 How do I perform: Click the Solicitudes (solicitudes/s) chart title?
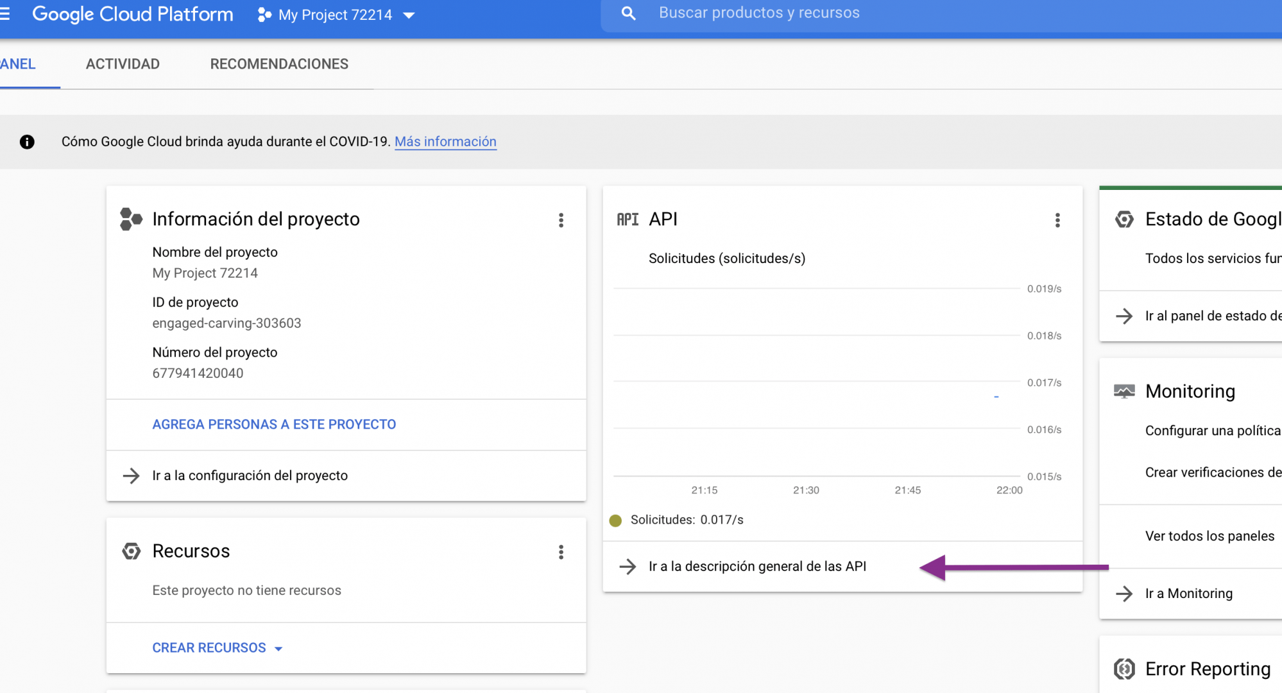(x=727, y=259)
